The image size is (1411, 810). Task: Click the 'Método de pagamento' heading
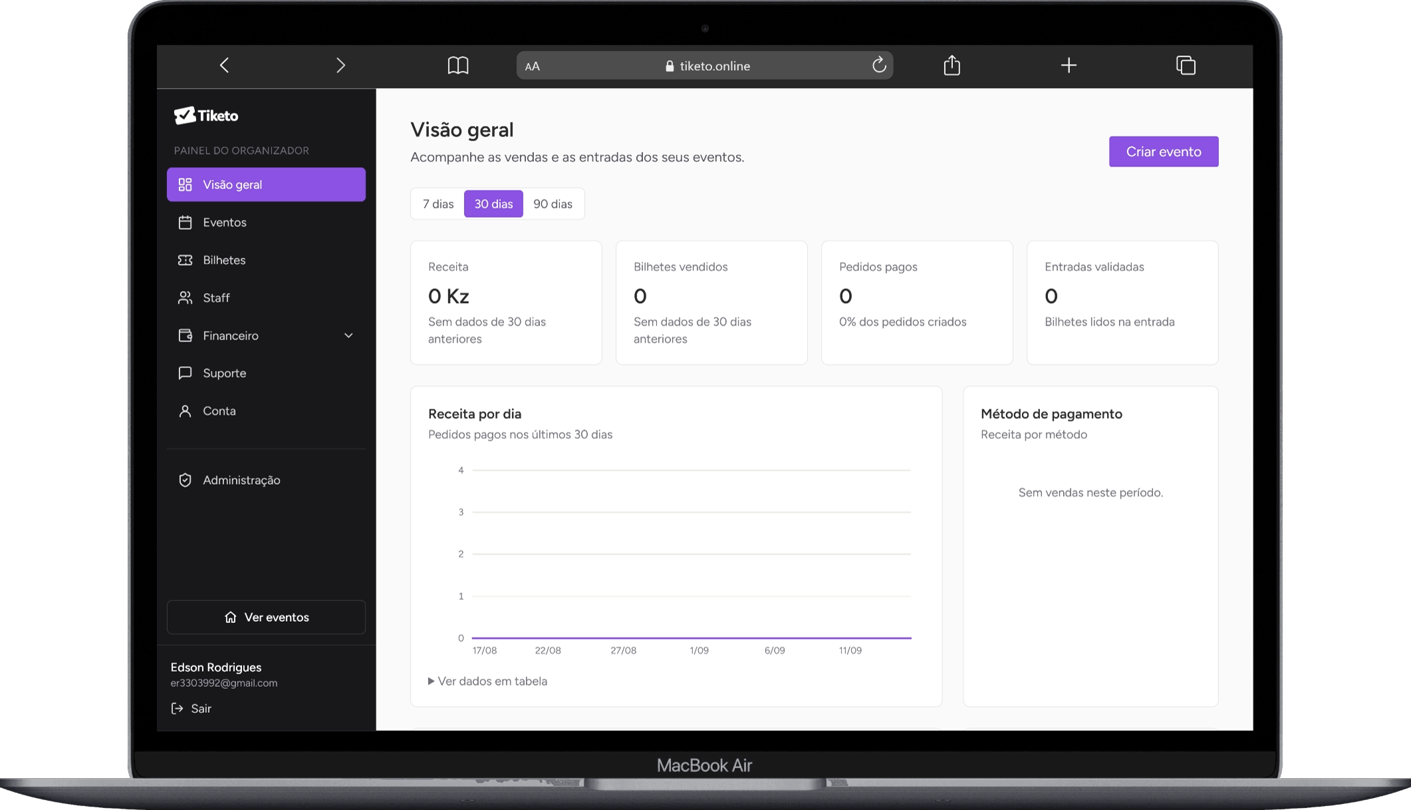pos(1051,414)
